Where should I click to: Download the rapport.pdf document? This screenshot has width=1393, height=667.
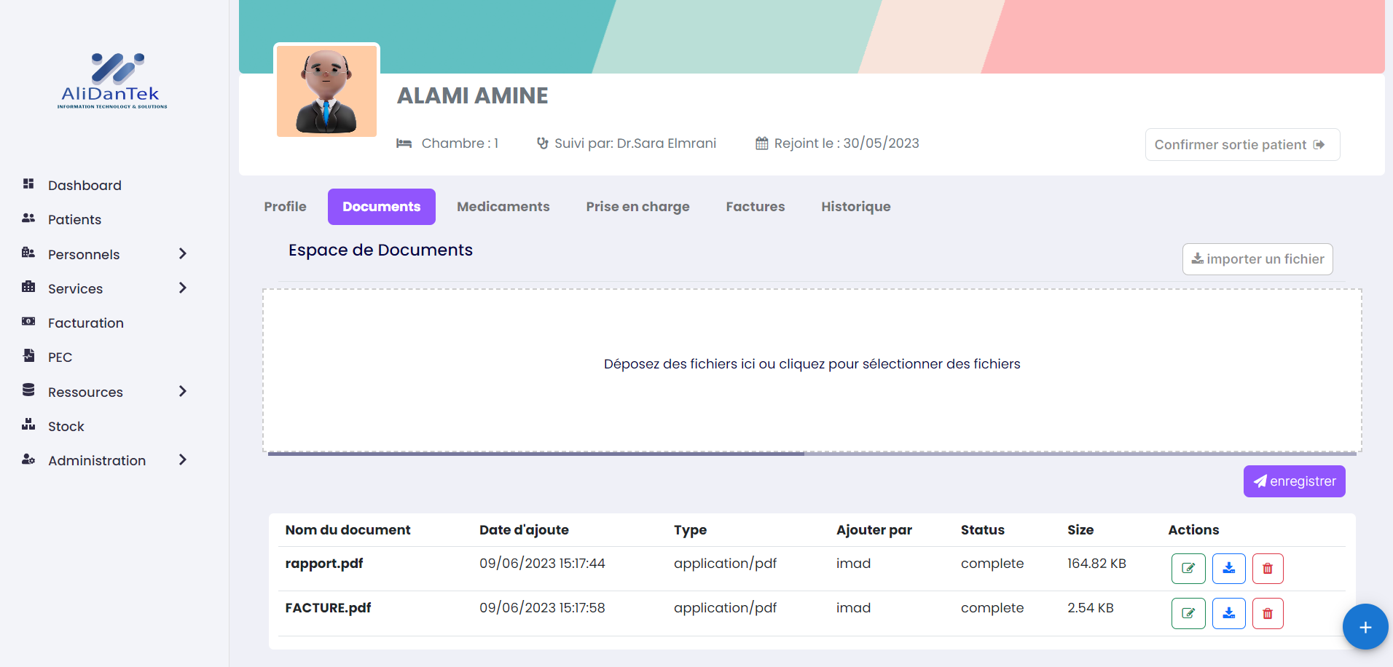pyautogui.click(x=1228, y=569)
